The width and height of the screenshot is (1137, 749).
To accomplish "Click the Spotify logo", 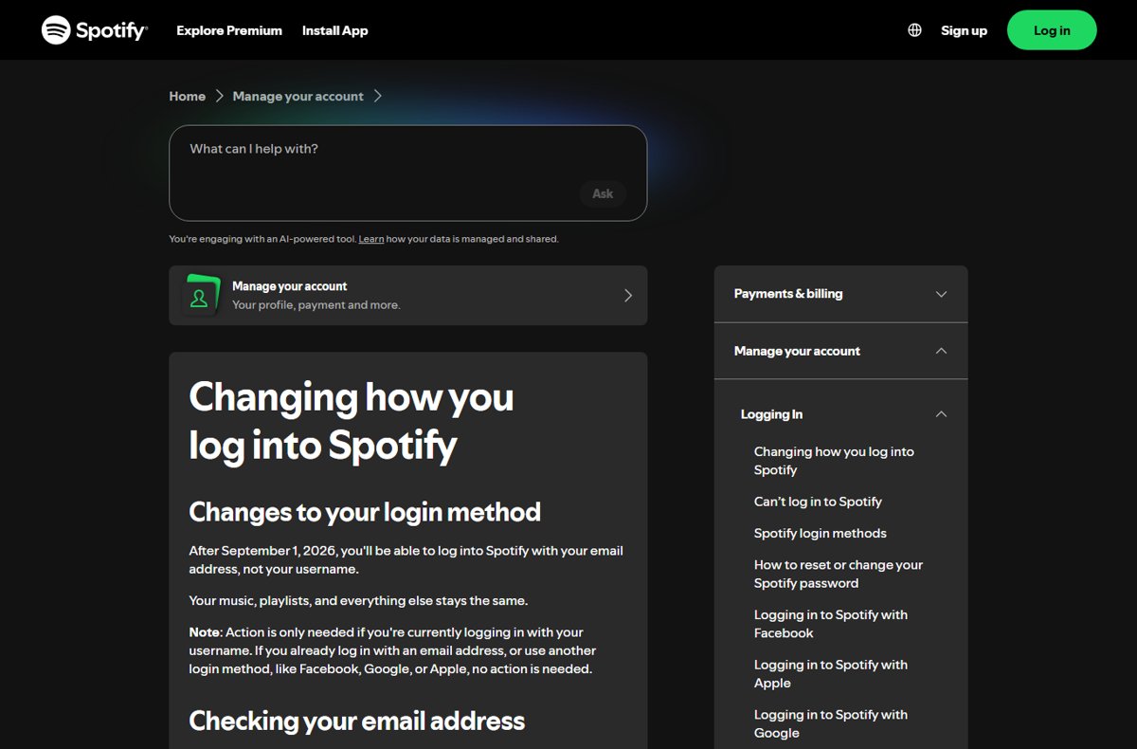I will pyautogui.click(x=94, y=30).
